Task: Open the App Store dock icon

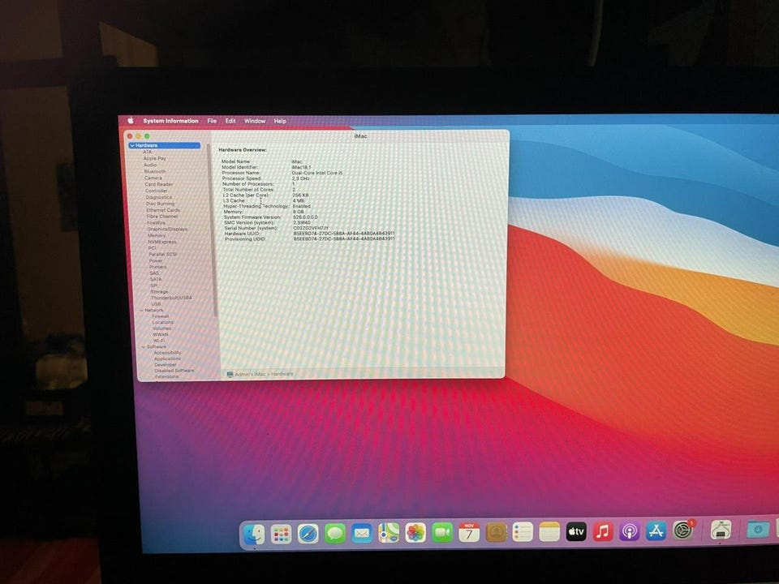Action: (x=656, y=531)
